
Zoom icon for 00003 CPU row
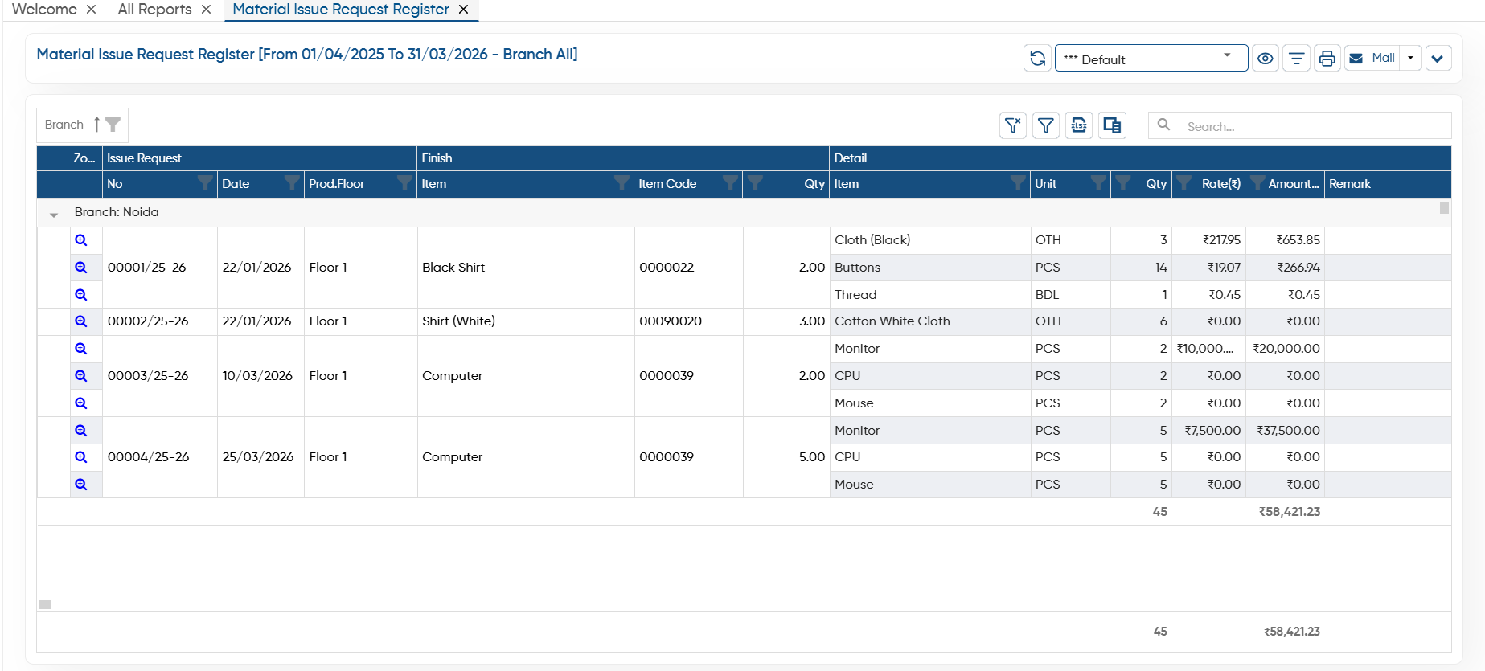coord(81,376)
